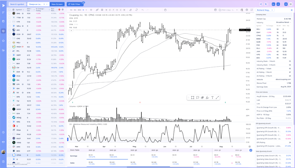Viewport: 295px width, 168px height.
Task: Select the trend line drawing tool
Action: [217, 98]
